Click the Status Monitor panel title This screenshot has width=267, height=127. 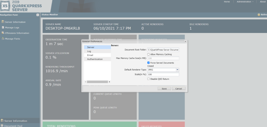pos(50,15)
